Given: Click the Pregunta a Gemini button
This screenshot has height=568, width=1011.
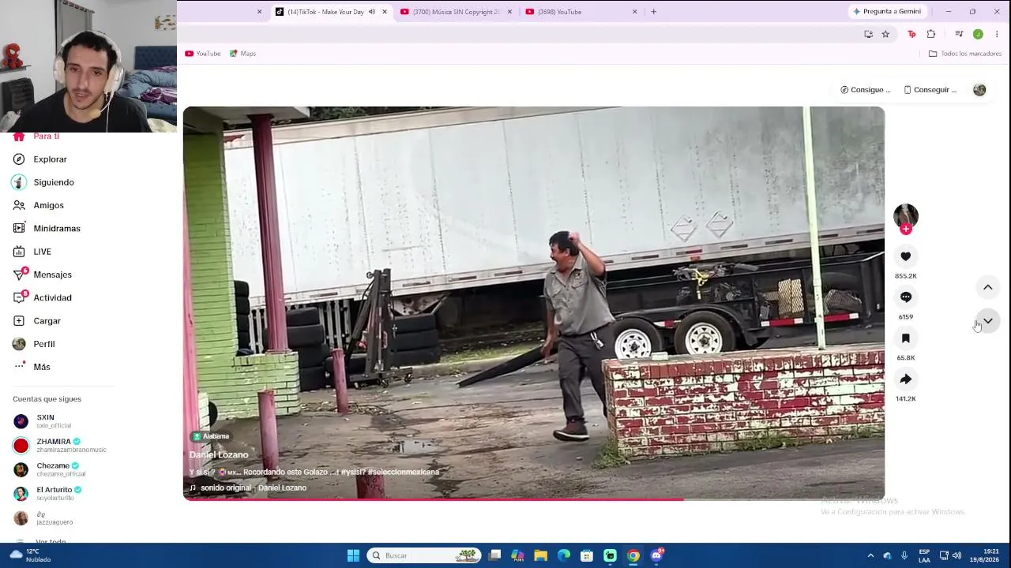Looking at the screenshot, I should coord(886,12).
